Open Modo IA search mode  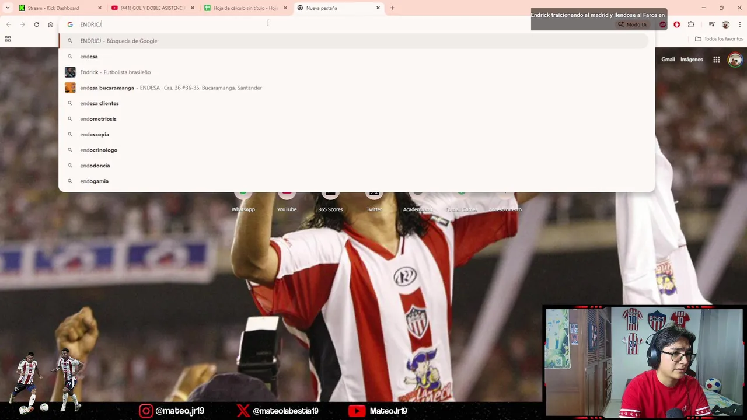point(633,24)
